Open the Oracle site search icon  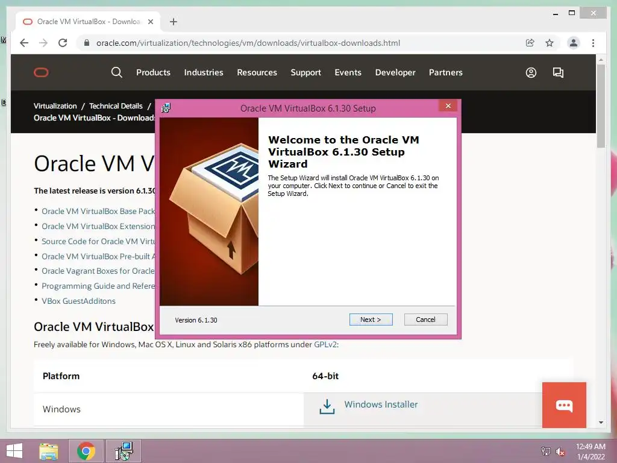tap(116, 72)
